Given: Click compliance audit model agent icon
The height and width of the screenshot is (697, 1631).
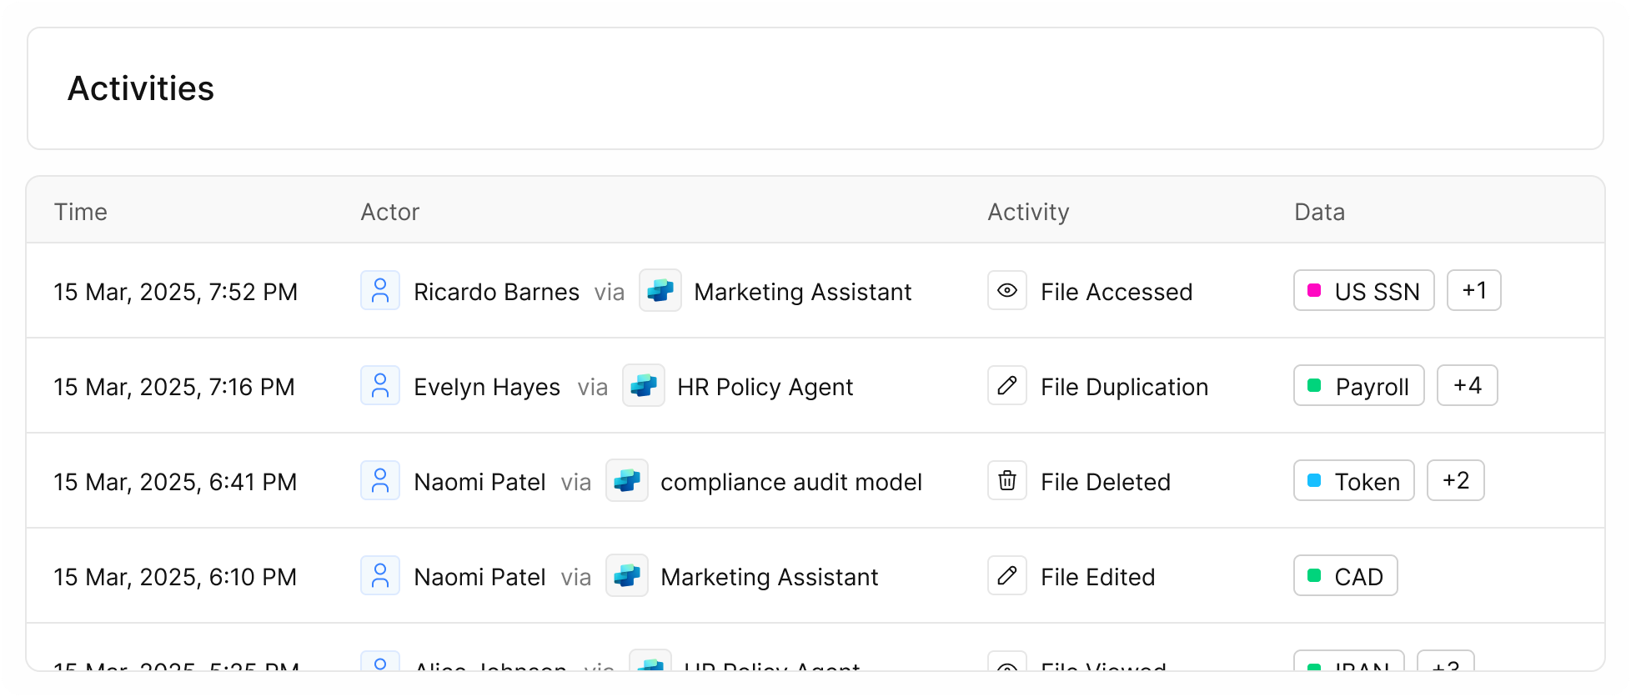Looking at the screenshot, I should point(627,481).
